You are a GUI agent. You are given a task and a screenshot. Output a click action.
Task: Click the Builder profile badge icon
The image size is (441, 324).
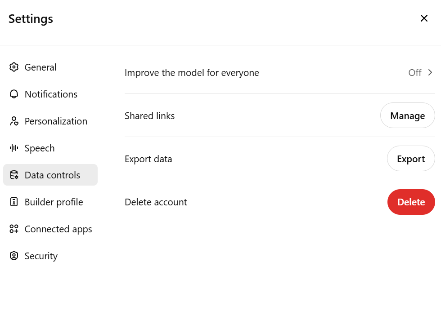coord(14,202)
